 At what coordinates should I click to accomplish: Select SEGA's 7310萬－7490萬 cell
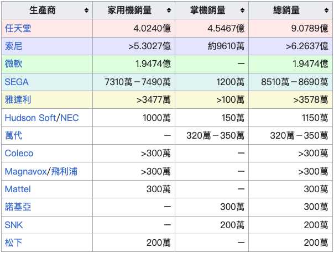[x=134, y=82]
